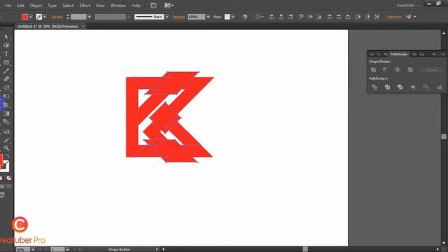
Task: Click Intersect shape mode icon
Action: (x=398, y=70)
